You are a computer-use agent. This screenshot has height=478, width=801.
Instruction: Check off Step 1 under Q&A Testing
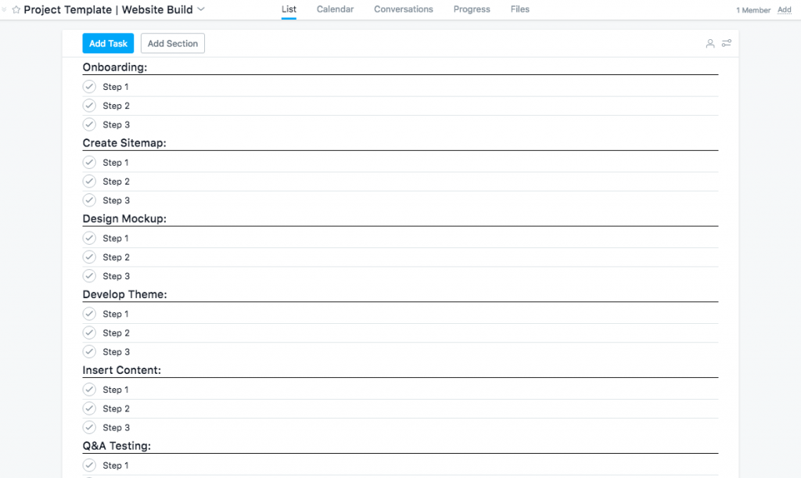point(88,465)
